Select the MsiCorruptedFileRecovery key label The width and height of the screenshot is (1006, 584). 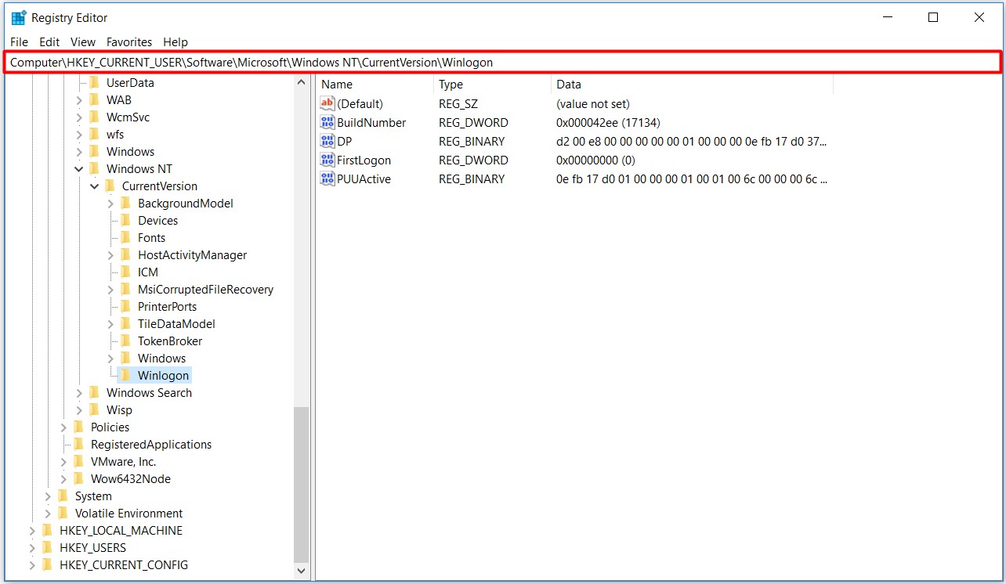pos(205,289)
